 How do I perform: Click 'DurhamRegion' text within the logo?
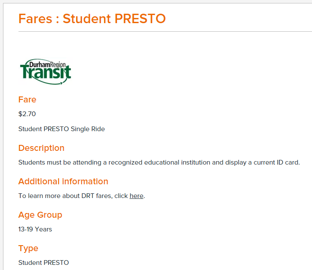[47, 64]
